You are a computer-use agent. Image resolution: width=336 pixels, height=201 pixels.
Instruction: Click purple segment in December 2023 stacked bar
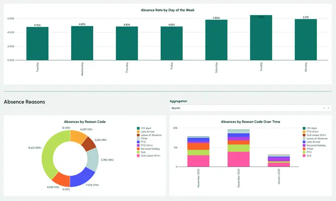point(239,139)
